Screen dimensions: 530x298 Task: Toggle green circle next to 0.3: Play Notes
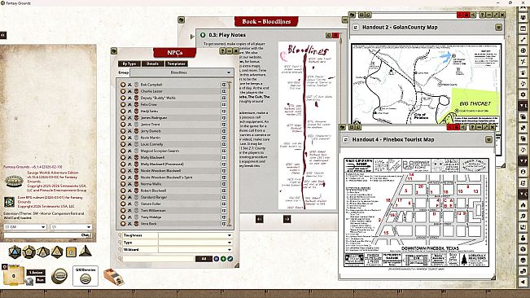pyautogui.click(x=203, y=35)
